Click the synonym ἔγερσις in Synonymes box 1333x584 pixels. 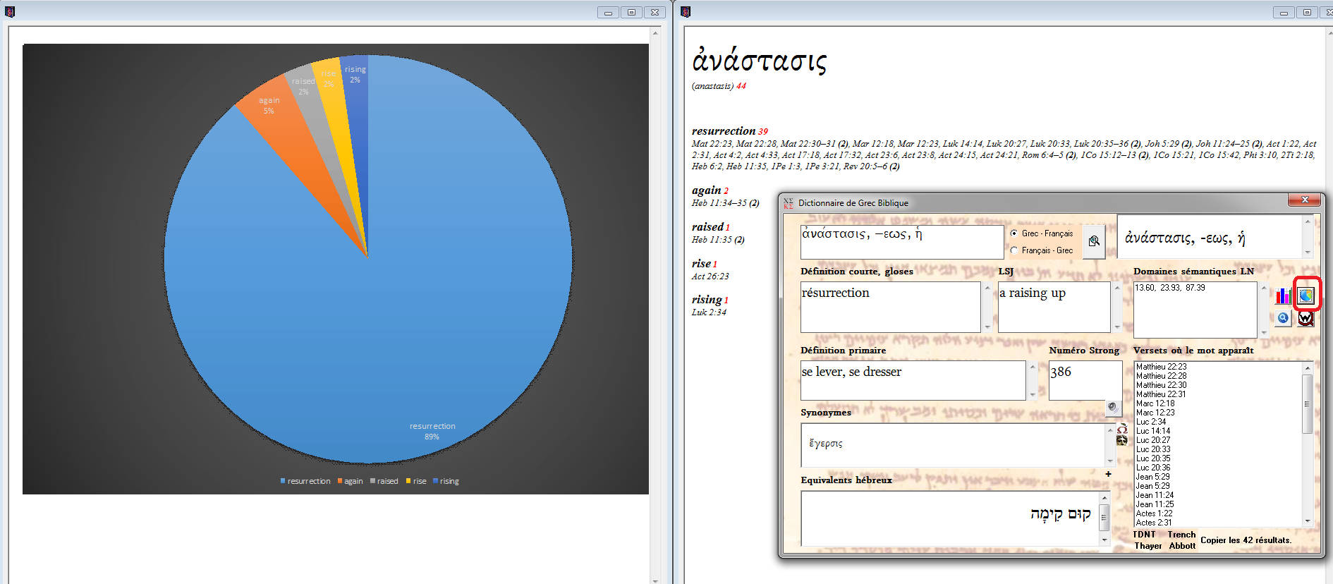tap(826, 444)
